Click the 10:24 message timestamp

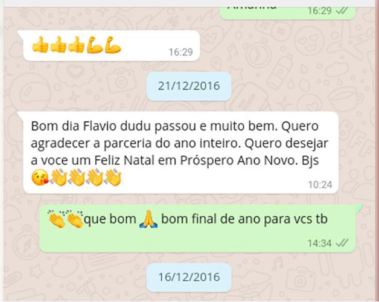coord(320,185)
